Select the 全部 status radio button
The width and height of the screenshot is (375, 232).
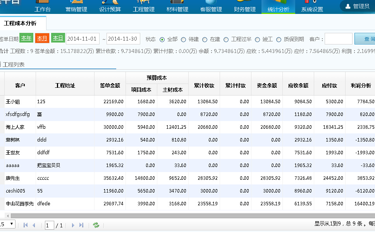click(162, 39)
